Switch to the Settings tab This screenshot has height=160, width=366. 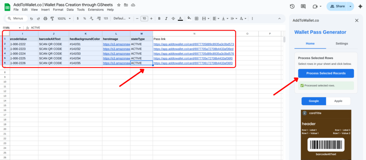[342, 44]
